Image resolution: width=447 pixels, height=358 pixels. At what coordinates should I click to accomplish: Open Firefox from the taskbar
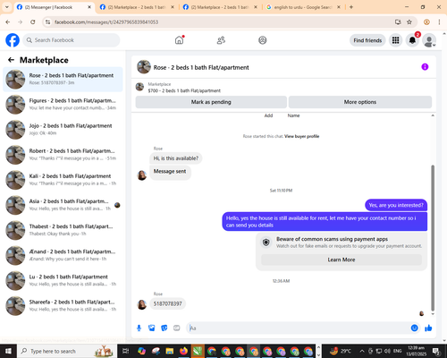tap(183, 351)
